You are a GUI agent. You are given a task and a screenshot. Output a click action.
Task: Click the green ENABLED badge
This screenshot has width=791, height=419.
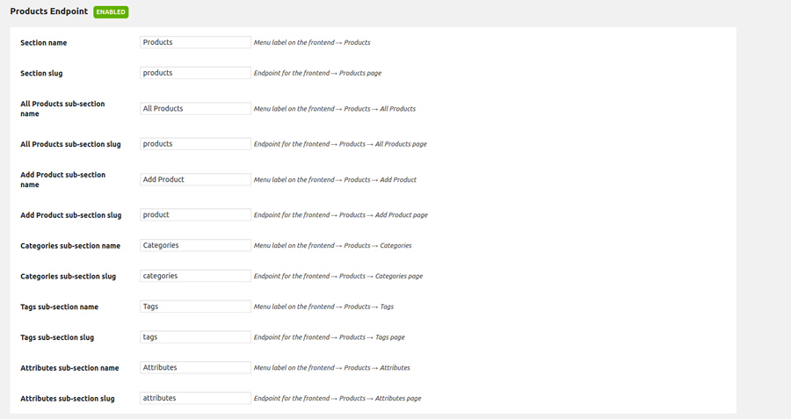click(x=111, y=12)
